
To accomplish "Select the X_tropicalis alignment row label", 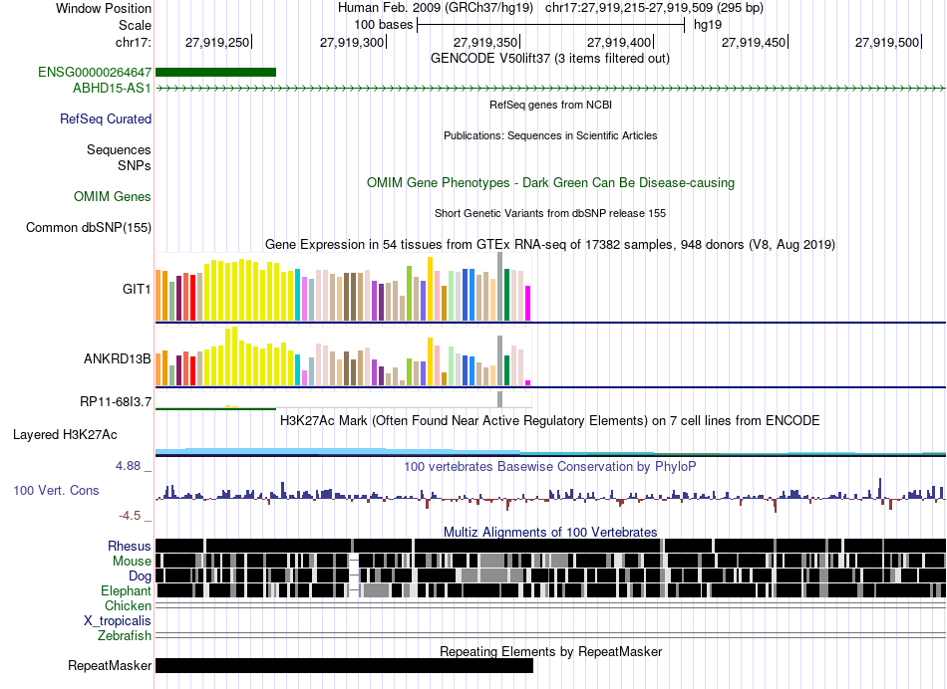I will pyautogui.click(x=118, y=621).
